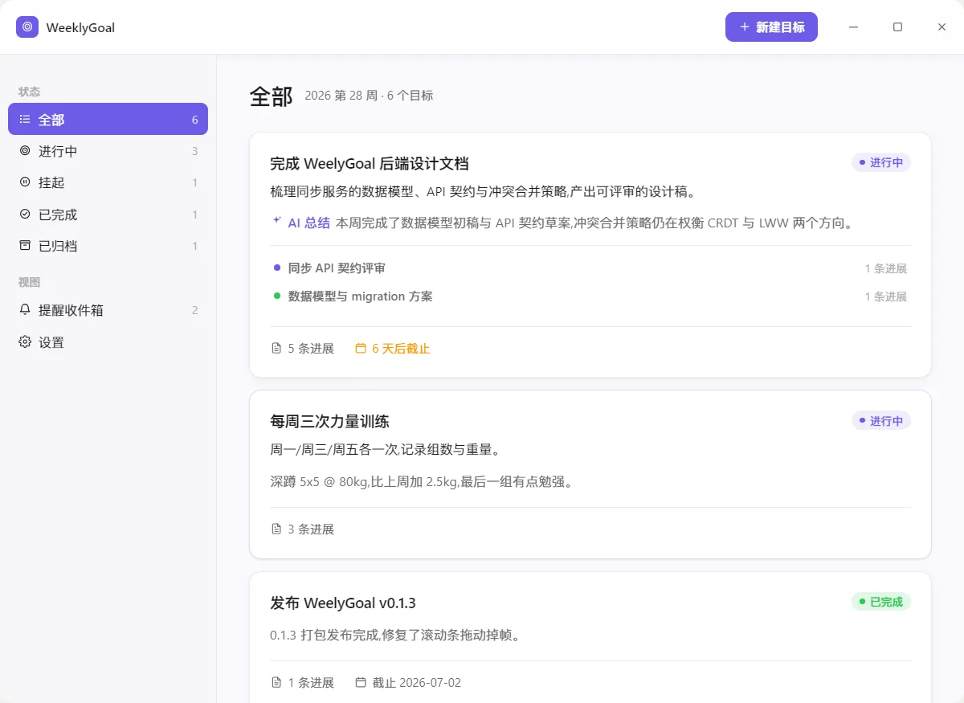Viewport: 964px width, 703px height.
Task: Minimize the WeeklyGoal window
Action: [853, 27]
